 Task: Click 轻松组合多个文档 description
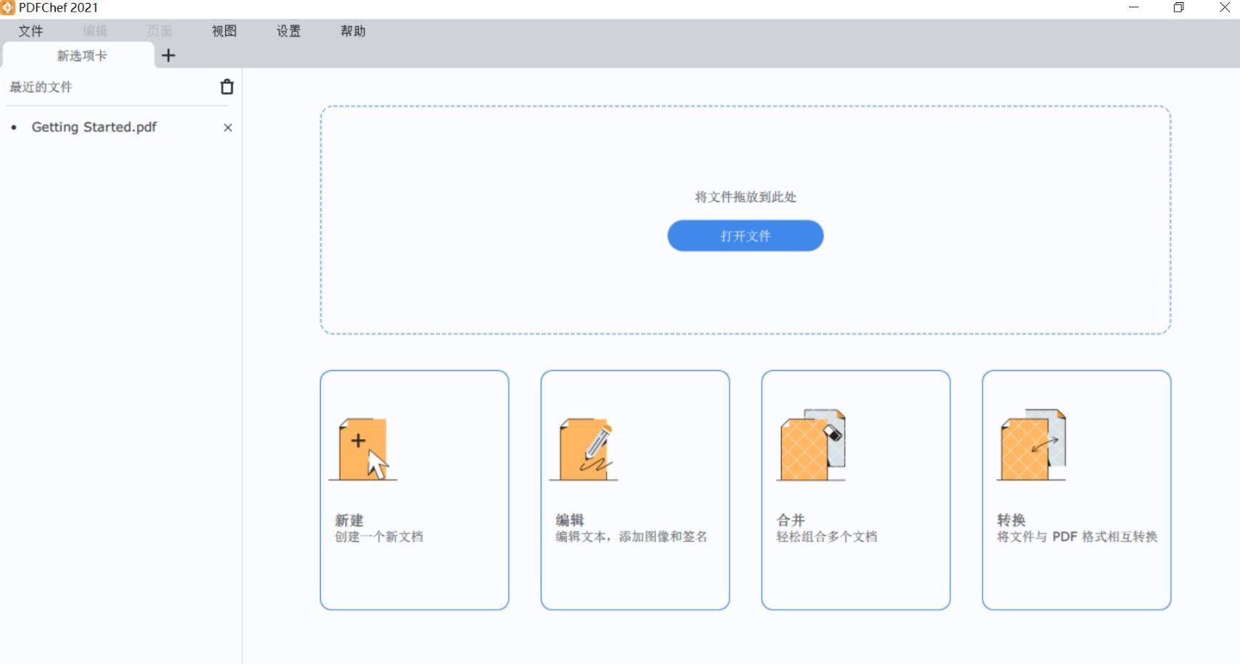[x=827, y=537]
